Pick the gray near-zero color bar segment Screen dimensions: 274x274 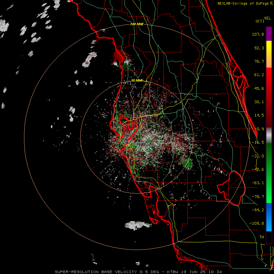(x=269, y=135)
